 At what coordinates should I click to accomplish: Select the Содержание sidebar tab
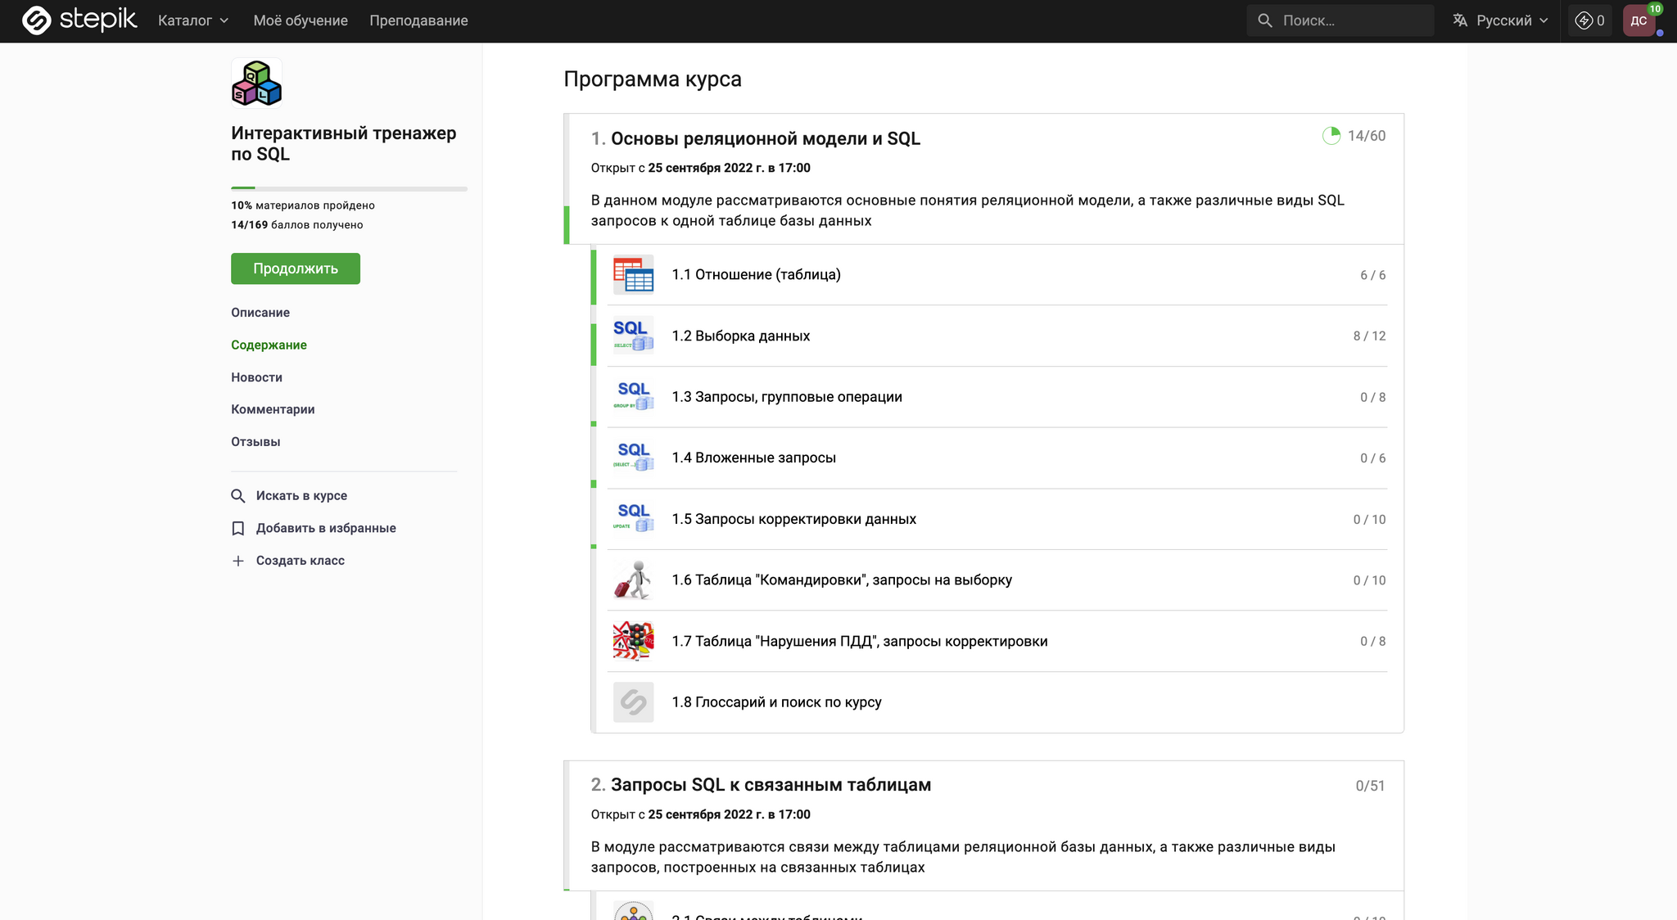pos(269,345)
